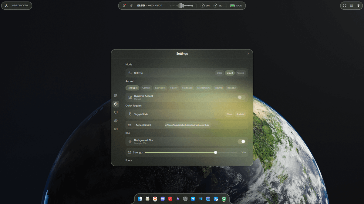364x204 pixels.
Task: Choose the Tonal Spot accent
Action: 133,88
